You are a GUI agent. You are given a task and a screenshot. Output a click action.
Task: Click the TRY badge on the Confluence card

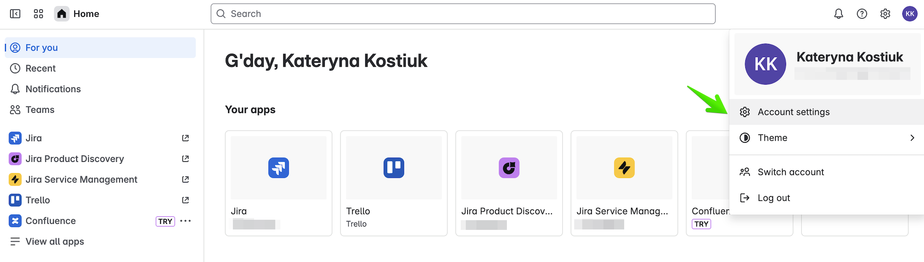pos(701,224)
